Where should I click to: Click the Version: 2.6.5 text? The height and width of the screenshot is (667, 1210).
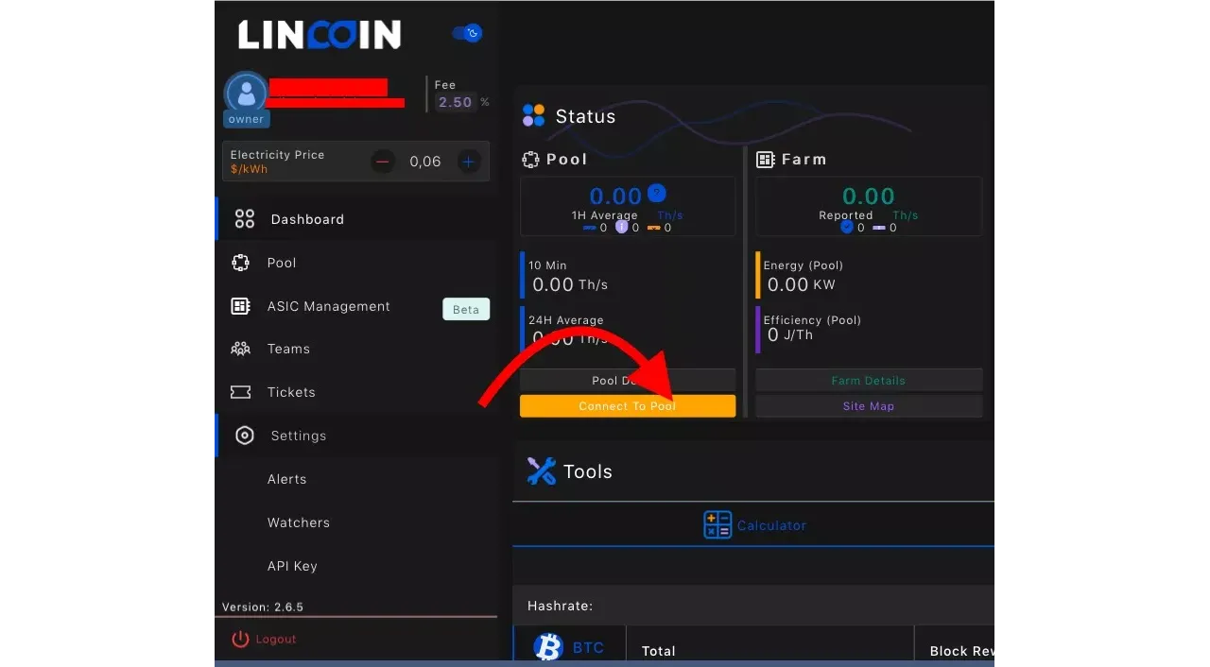263,607
